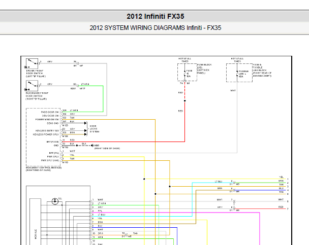Select the "KEYLESS POWER SPLY" pin label

46,134
